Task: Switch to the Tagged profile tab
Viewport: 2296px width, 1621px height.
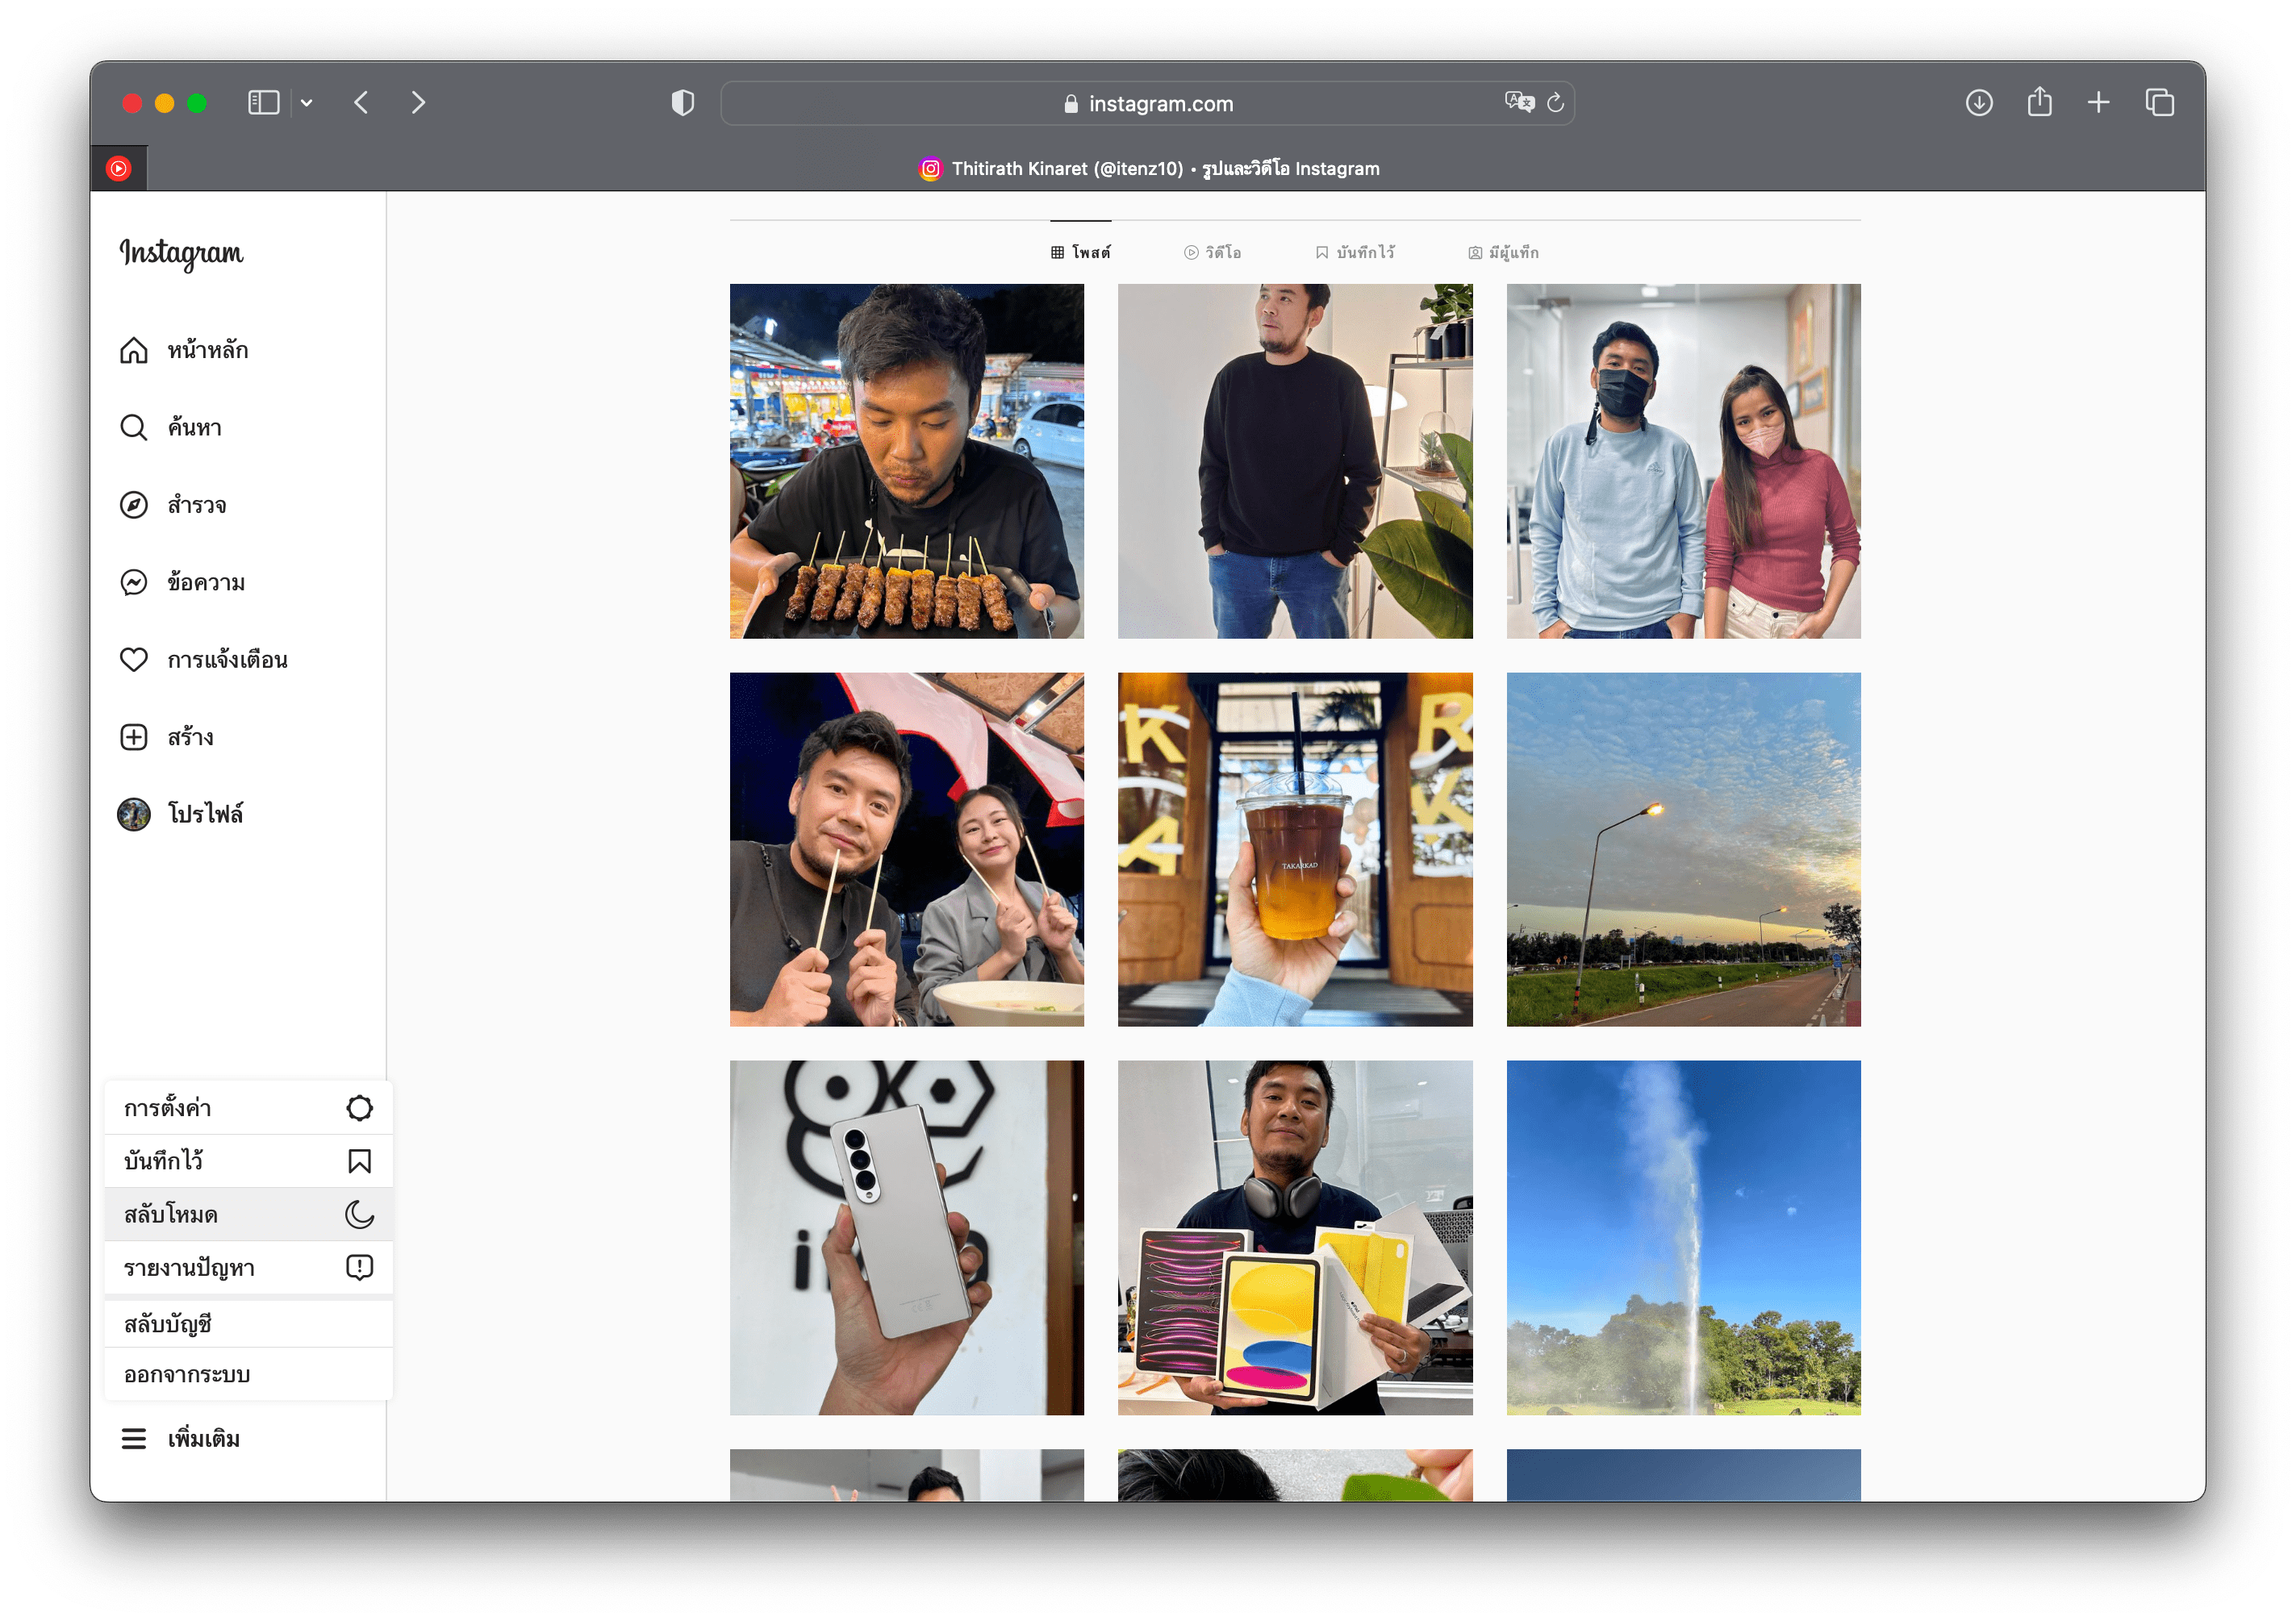Action: [x=1503, y=253]
